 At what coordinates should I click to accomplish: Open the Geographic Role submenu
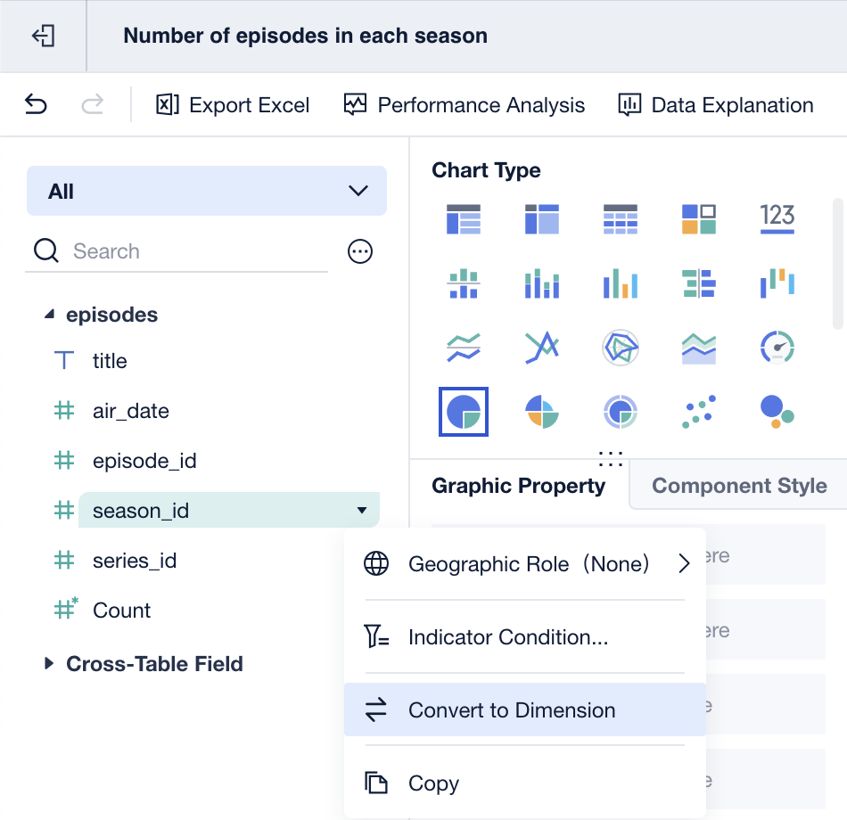pos(524,564)
